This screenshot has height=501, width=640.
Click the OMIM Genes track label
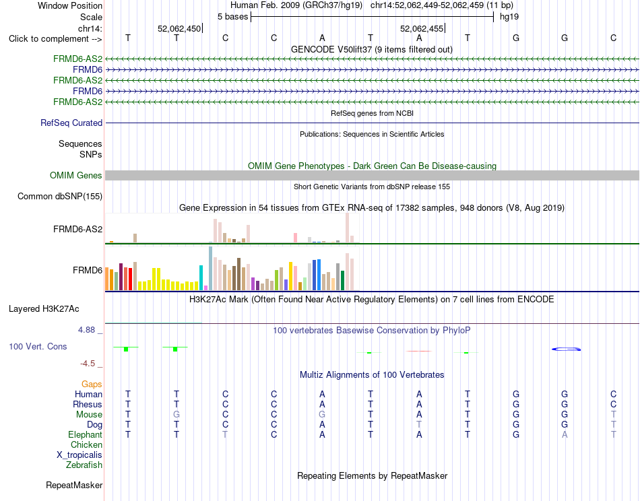tap(75, 176)
